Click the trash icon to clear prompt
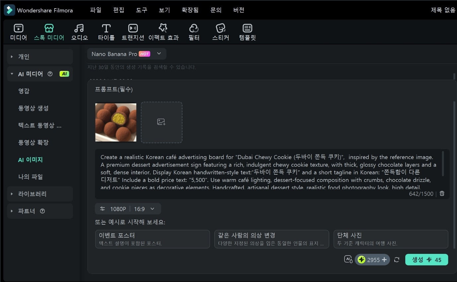The width and height of the screenshot is (457, 282). click(x=442, y=194)
